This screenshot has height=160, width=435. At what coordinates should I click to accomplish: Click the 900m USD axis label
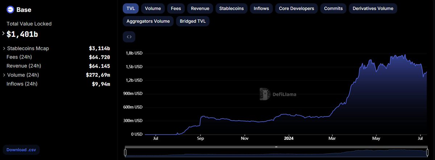133,94
